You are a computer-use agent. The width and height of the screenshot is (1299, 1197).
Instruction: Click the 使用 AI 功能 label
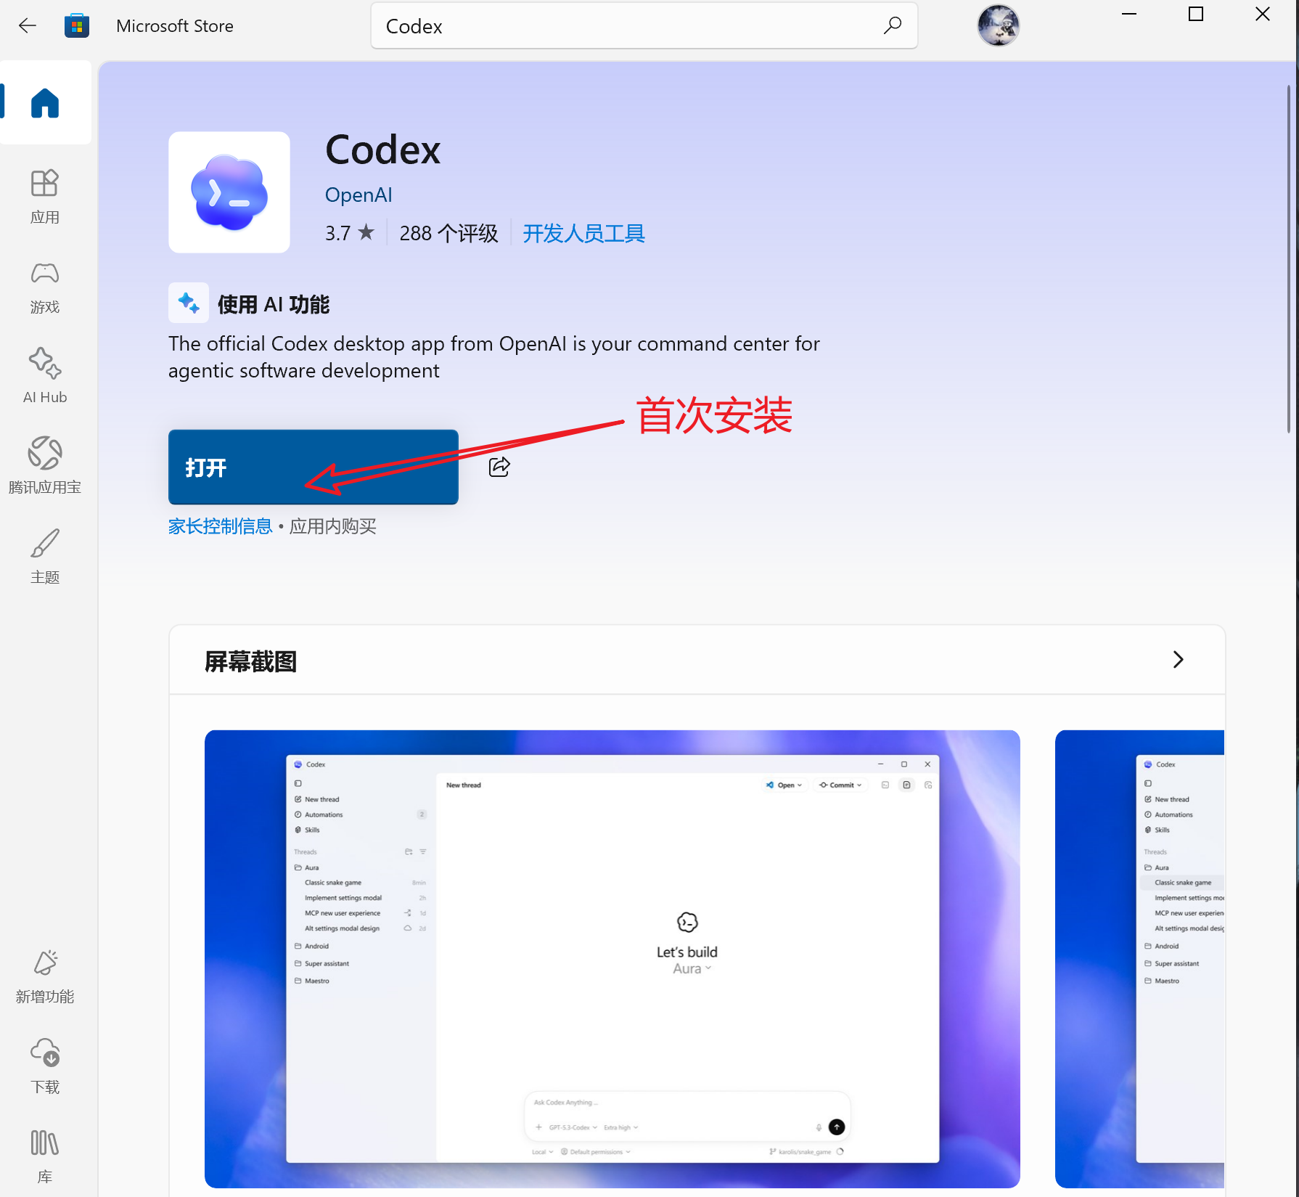[x=274, y=304]
